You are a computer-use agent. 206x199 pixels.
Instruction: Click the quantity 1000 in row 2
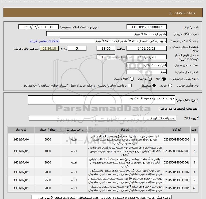click(48, 151)
